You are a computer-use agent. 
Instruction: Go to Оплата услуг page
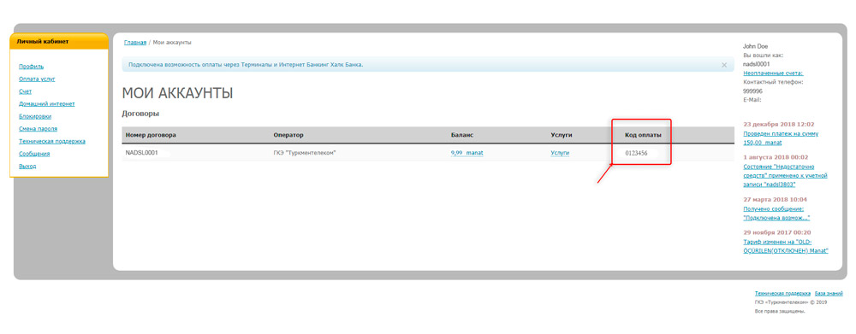click(37, 79)
